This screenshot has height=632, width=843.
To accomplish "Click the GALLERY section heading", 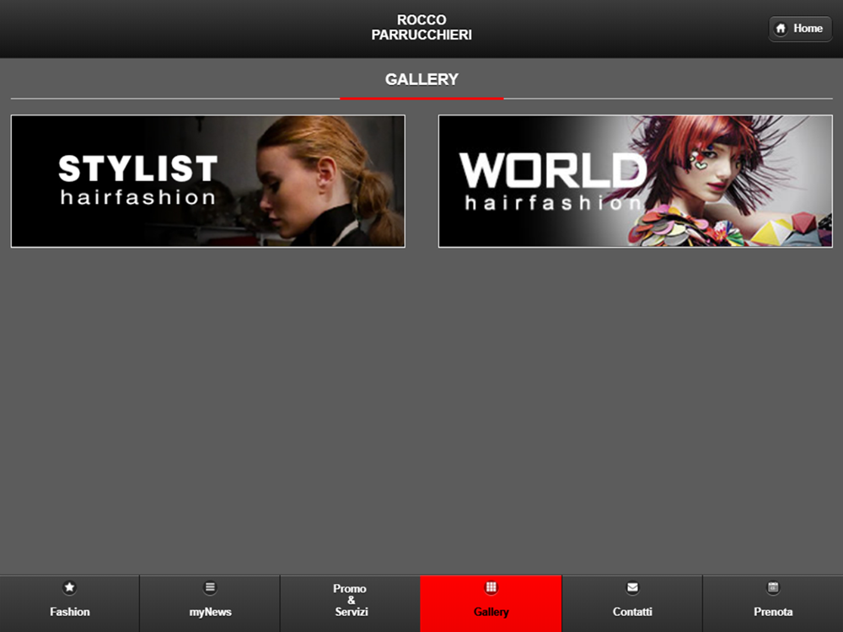I will [x=421, y=79].
